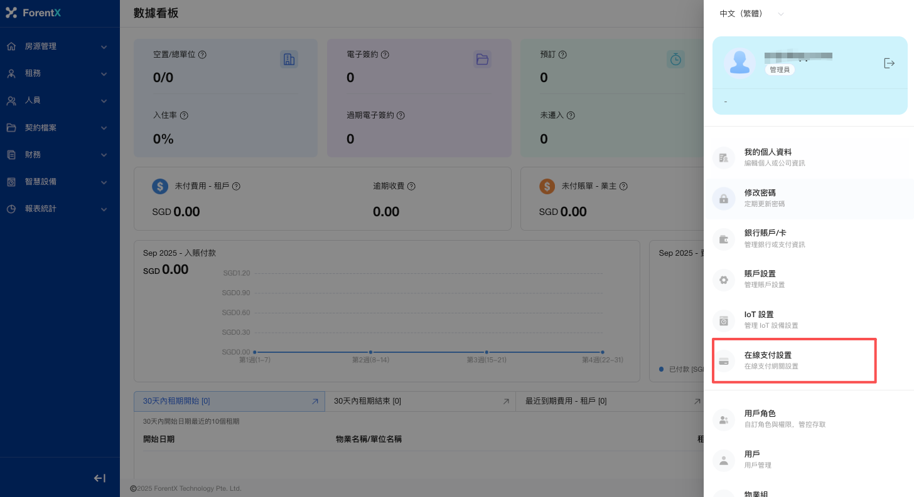Click the IoT 設置 device icon
Viewport: 914px width, 497px height.
click(724, 320)
